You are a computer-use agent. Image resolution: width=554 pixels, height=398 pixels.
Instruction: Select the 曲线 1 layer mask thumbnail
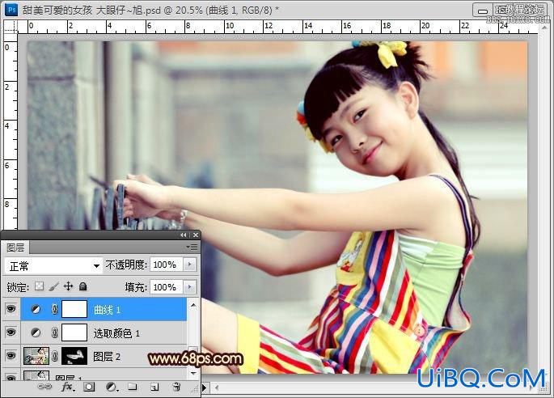point(74,309)
